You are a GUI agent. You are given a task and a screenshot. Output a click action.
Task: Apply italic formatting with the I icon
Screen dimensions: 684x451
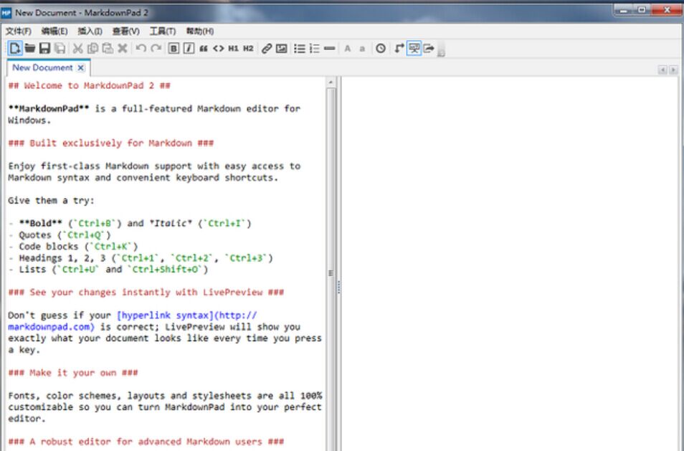tap(189, 49)
